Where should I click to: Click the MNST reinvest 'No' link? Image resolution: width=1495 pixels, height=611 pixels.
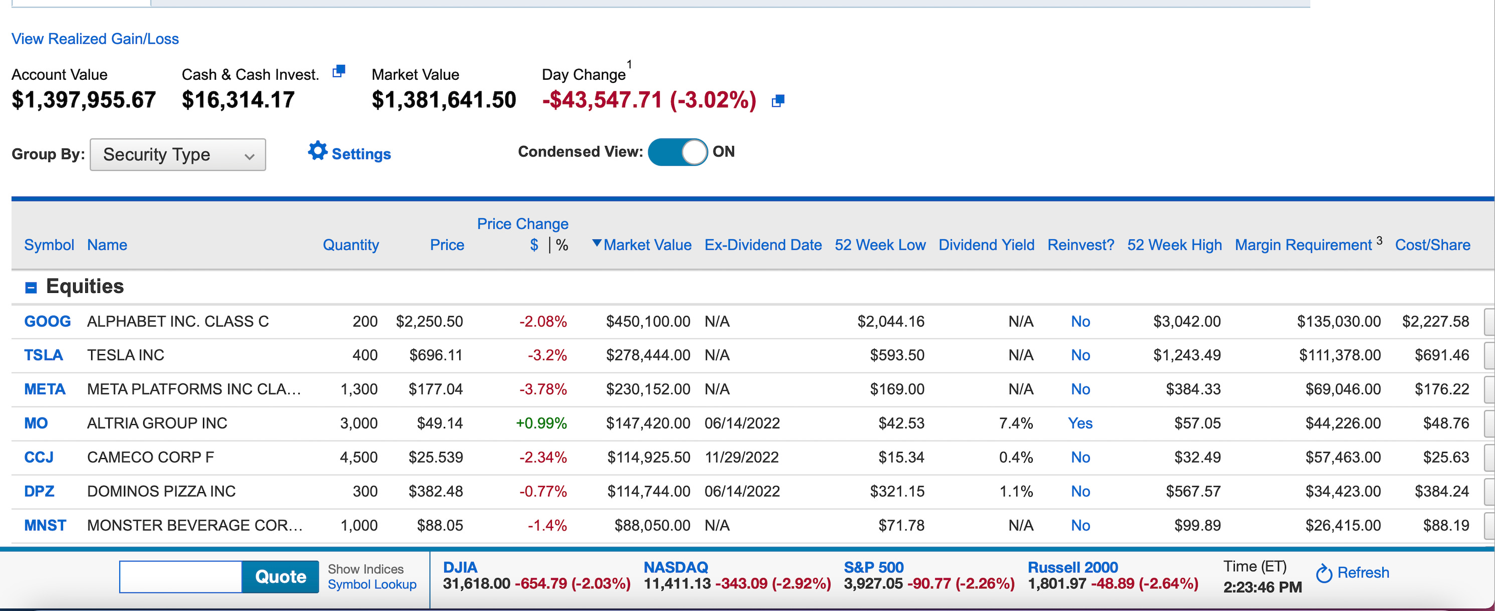1080,526
